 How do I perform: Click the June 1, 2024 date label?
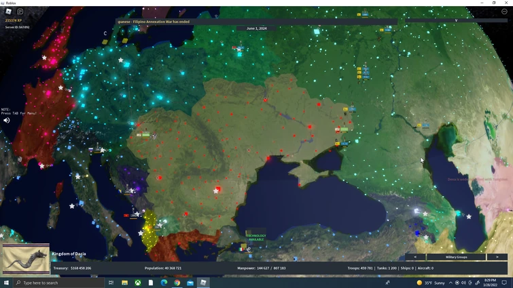point(257,28)
